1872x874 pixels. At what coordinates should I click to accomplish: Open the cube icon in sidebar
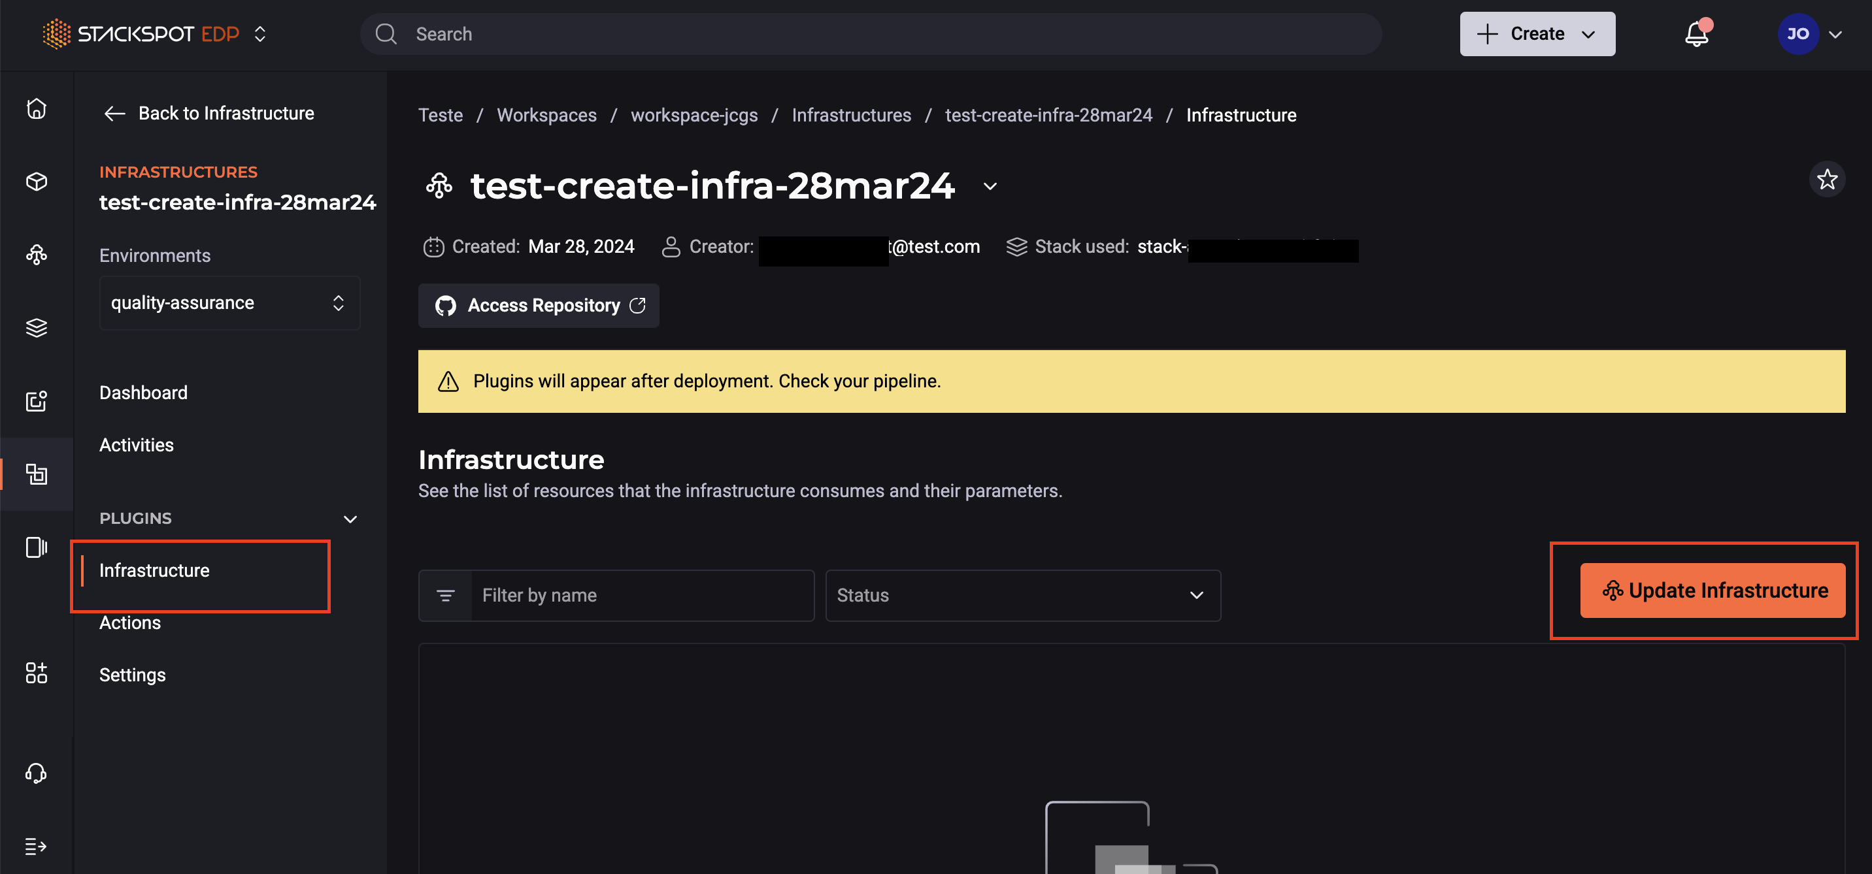pyautogui.click(x=37, y=181)
